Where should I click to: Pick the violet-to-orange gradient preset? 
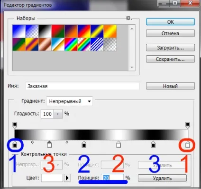(x=71, y=31)
